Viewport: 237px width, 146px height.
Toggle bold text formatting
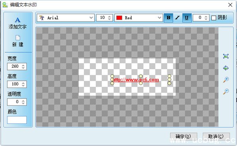[x=169, y=18]
